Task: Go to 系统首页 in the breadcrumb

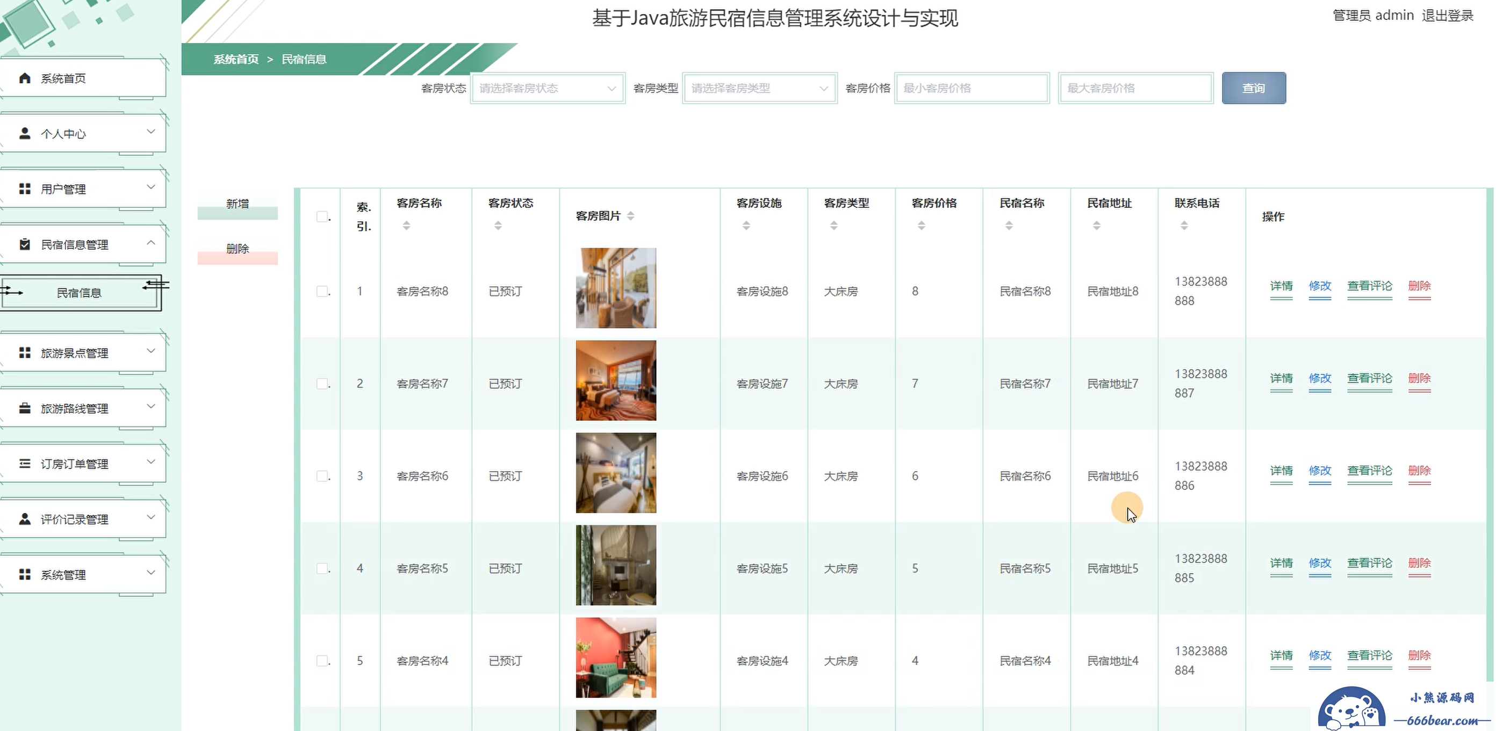Action: tap(236, 60)
